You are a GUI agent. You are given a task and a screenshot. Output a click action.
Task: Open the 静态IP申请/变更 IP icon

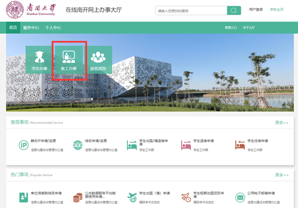coord(24,145)
